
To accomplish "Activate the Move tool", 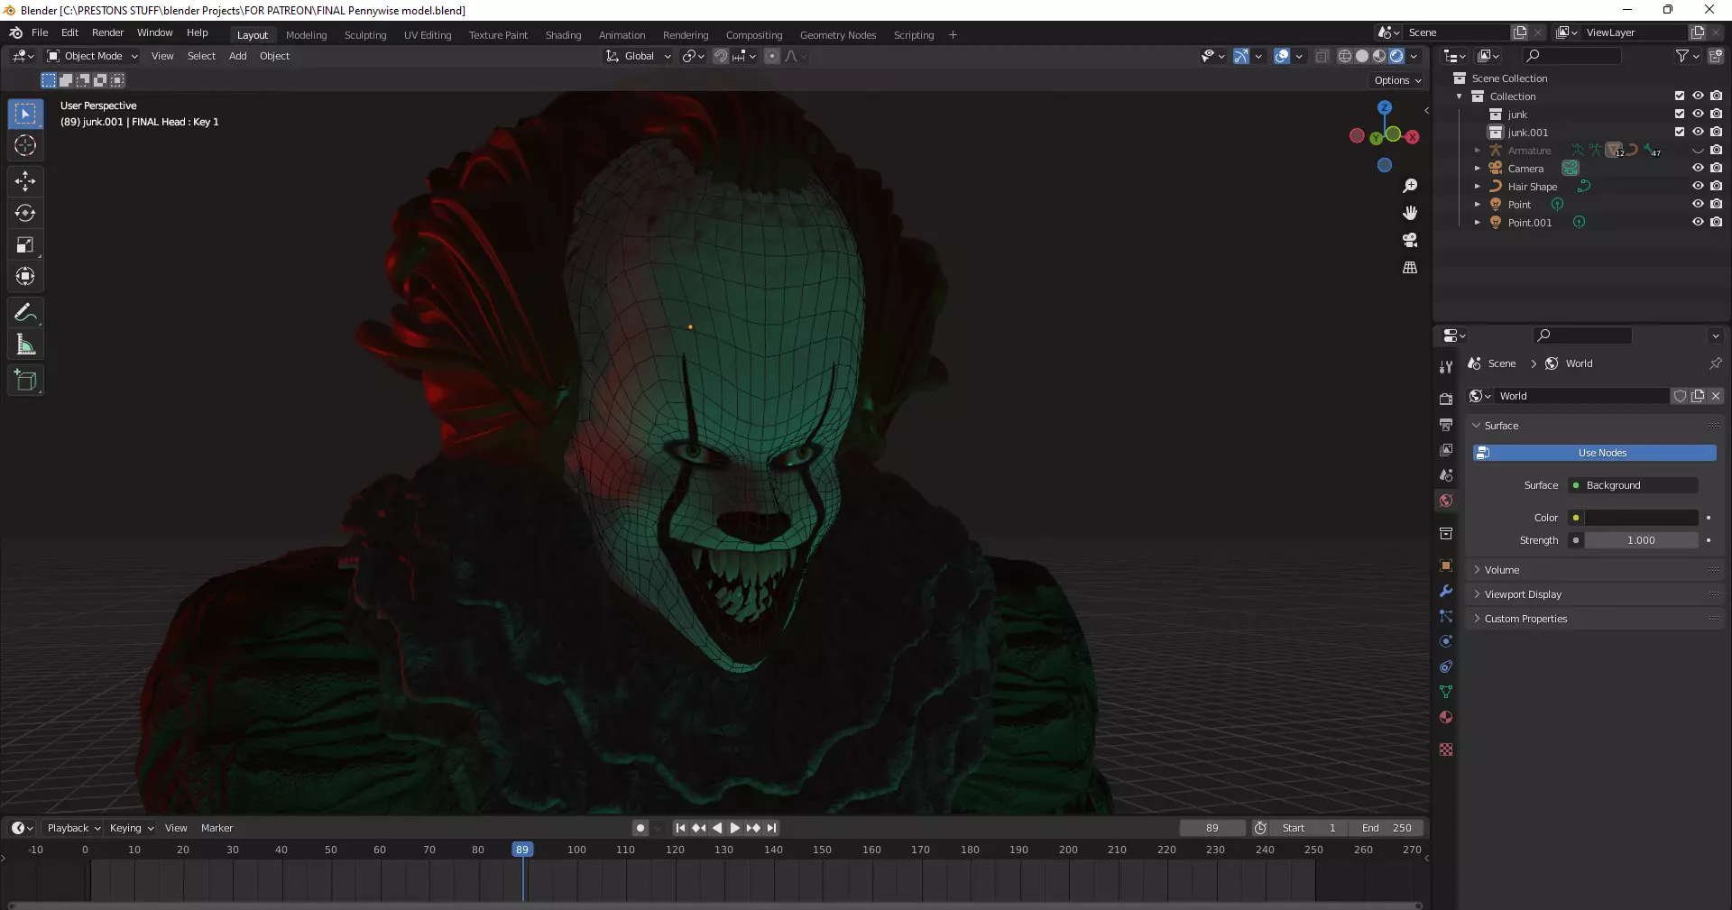I will [25, 181].
